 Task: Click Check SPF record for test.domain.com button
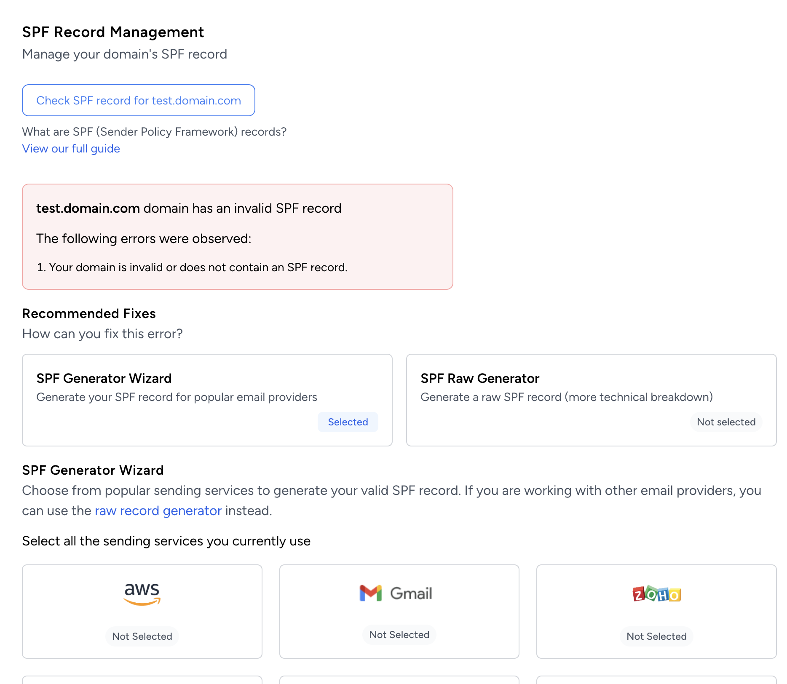[139, 100]
